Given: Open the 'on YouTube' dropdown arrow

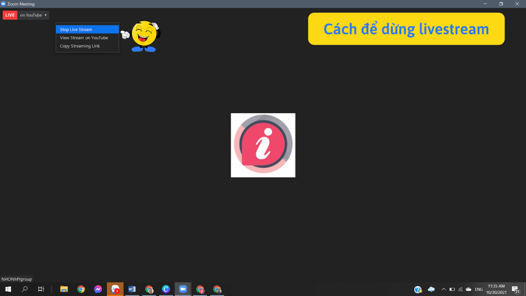Looking at the screenshot, I should click(x=45, y=15).
